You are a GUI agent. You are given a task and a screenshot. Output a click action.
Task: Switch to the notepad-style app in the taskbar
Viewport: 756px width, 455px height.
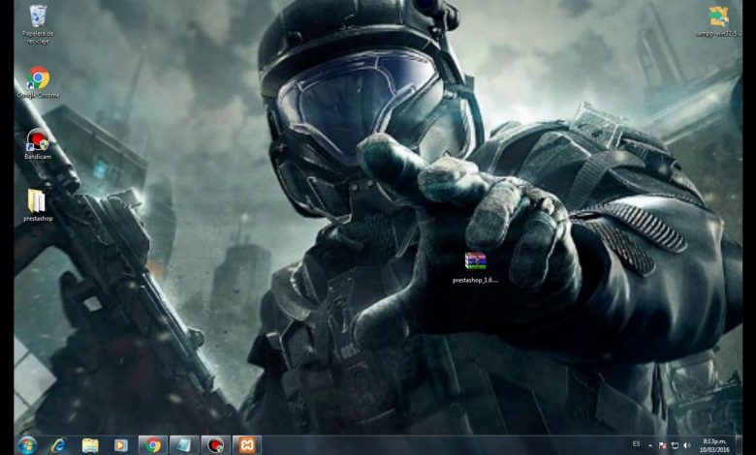(182, 444)
